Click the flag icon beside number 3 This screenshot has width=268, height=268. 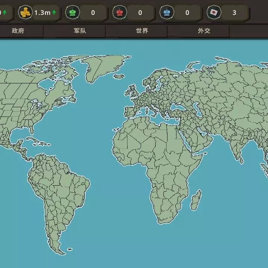click(x=214, y=12)
